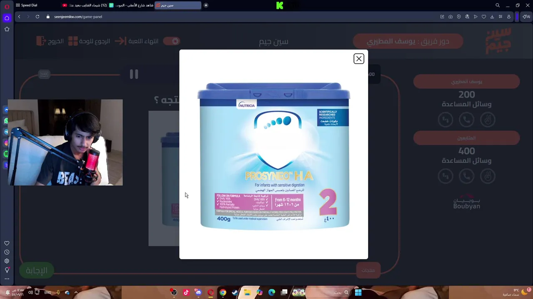This screenshot has width=533, height=299.
Task: Click the shield privacy icon in address bar
Action: click(x=459, y=17)
